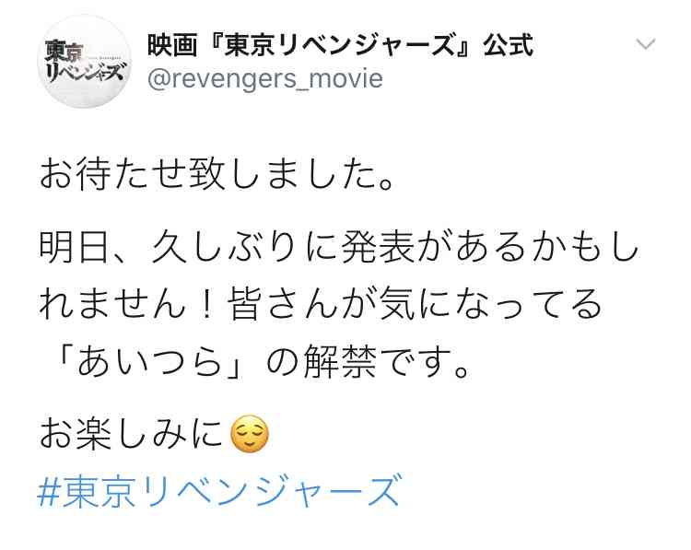Click the word 公式 in the account name

coord(508,45)
